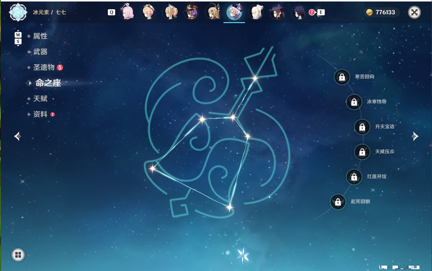Viewport: 432px width, 271px height.
Task: Click the 起死回骸 label text
Action: tap(360, 202)
